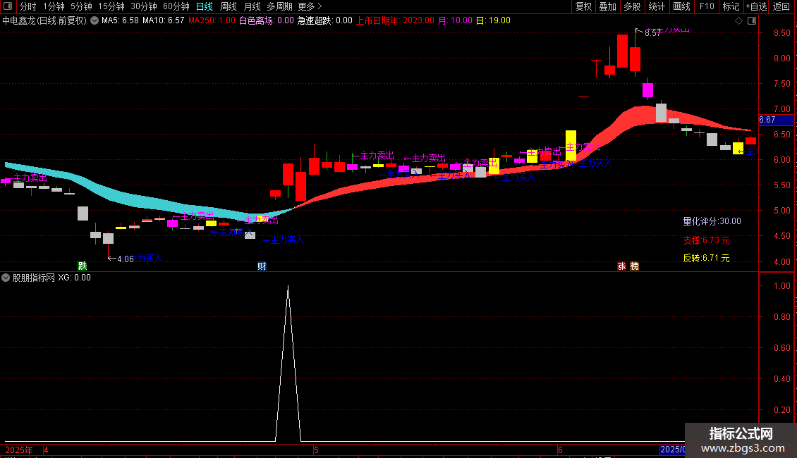Click the 上市日期年: 2023.00 label
Image resolution: width=797 pixels, height=458 pixels.
tap(395, 21)
